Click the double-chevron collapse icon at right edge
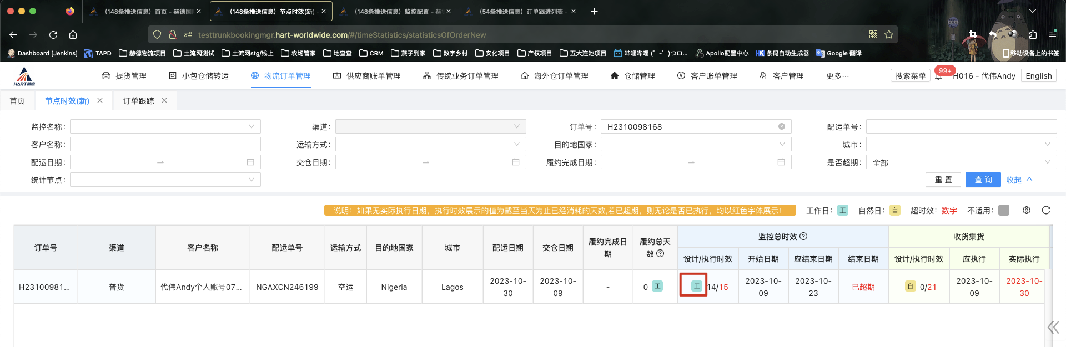 point(1053,327)
